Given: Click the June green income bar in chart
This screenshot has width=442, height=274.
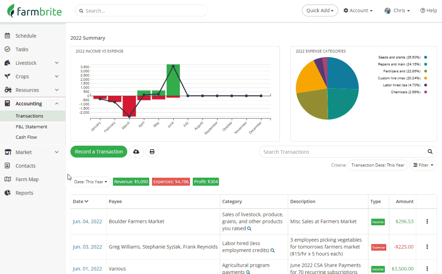Looking at the screenshot, I should [173, 80].
